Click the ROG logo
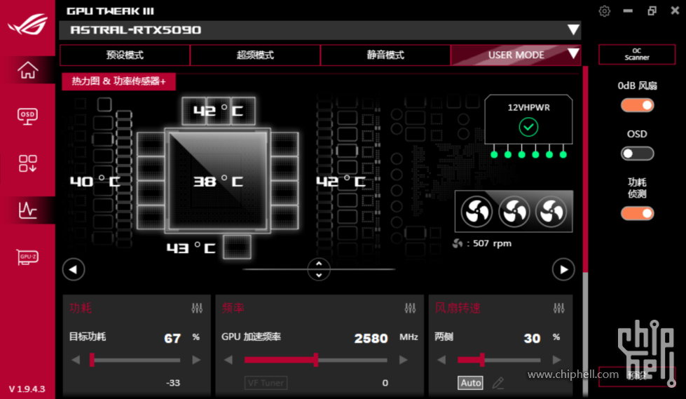This screenshot has height=399, width=686. pos(27,24)
